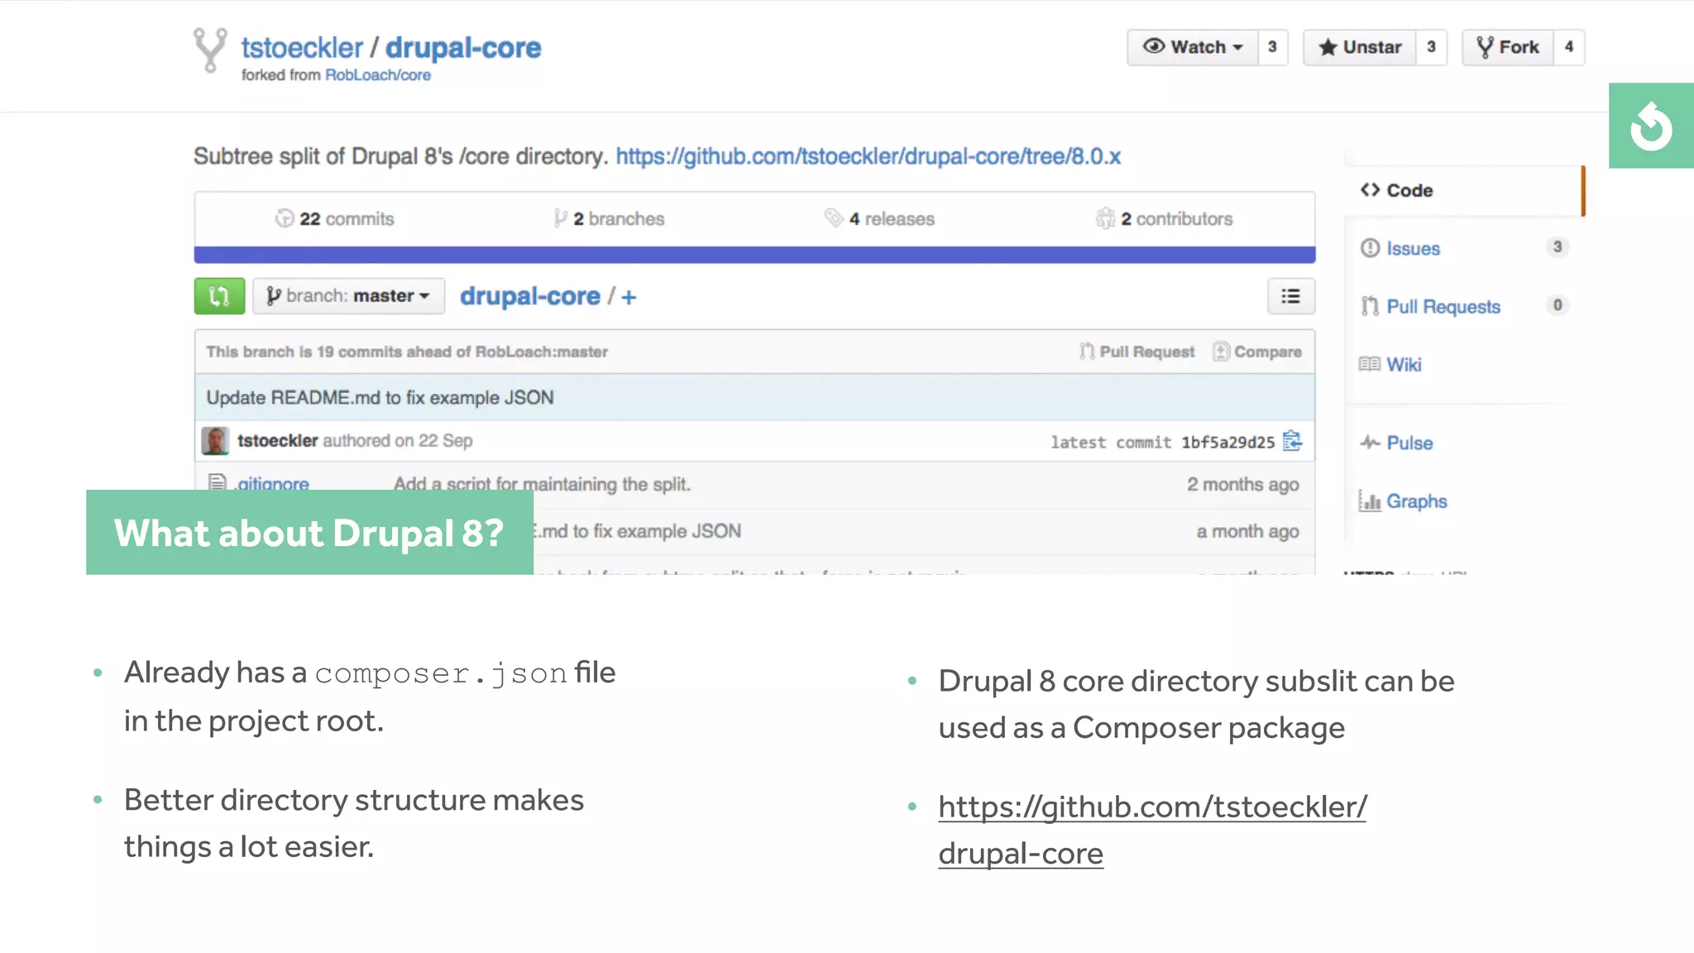This screenshot has width=1694, height=953.
Task: Open the github.com/tstoeckler/drupal-core slide link
Action: [1152, 830]
